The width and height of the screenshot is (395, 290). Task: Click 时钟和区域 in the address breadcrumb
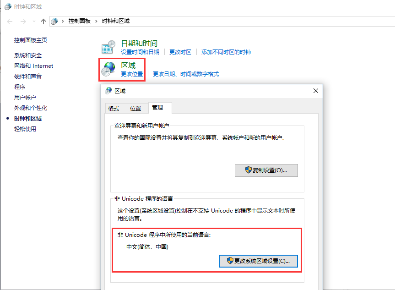[x=116, y=21]
